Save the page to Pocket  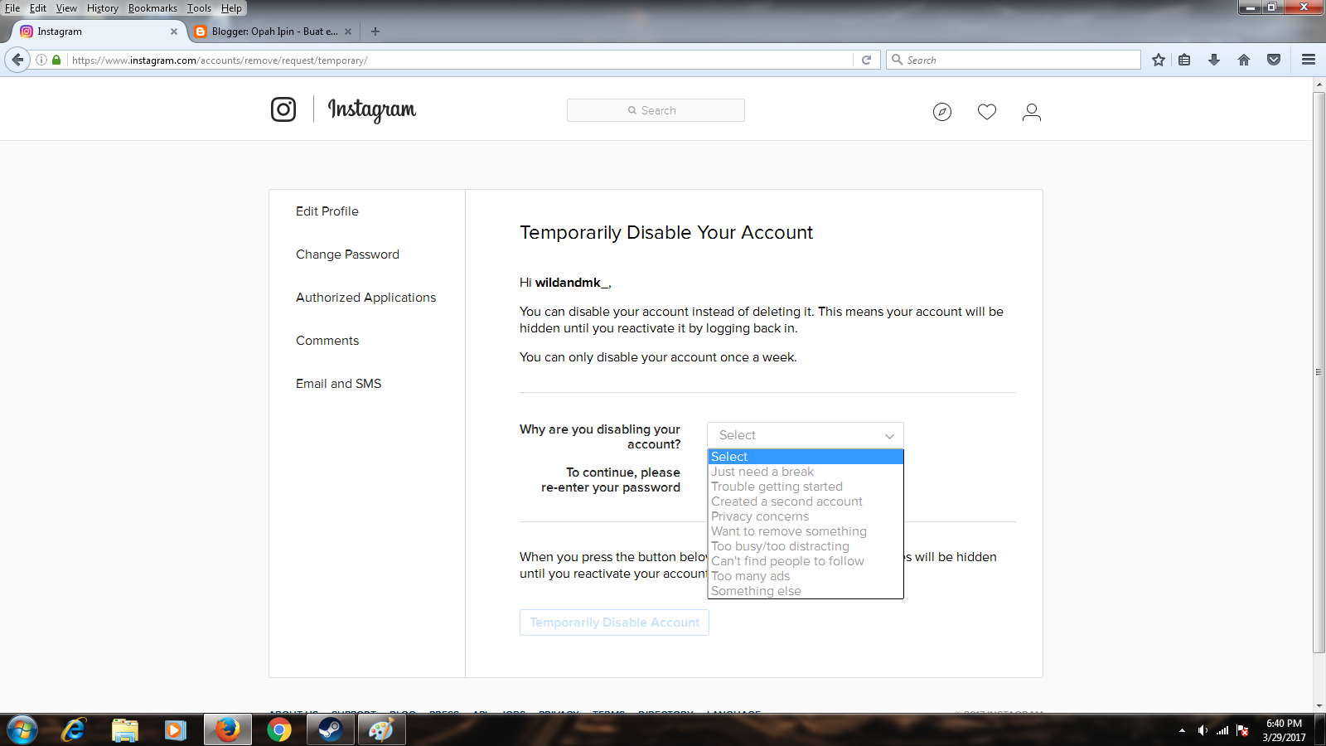(x=1274, y=60)
